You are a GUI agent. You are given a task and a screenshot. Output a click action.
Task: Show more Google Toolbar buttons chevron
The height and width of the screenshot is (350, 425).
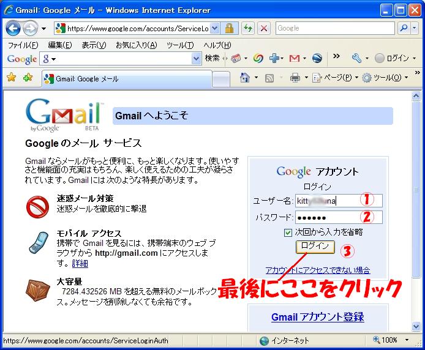[x=336, y=56]
